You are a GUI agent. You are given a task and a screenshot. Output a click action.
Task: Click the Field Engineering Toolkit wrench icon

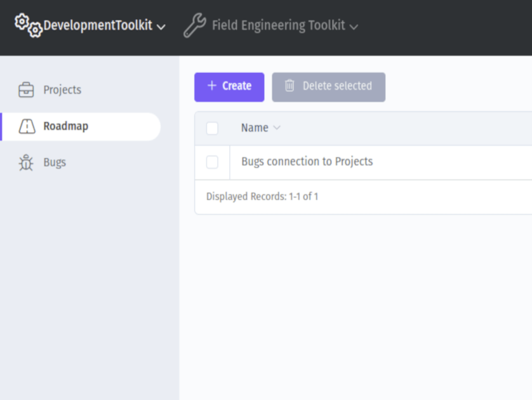(195, 25)
